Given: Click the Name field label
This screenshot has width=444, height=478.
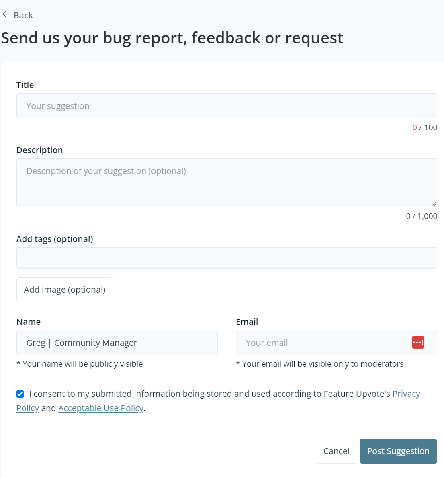Looking at the screenshot, I should coord(29,322).
